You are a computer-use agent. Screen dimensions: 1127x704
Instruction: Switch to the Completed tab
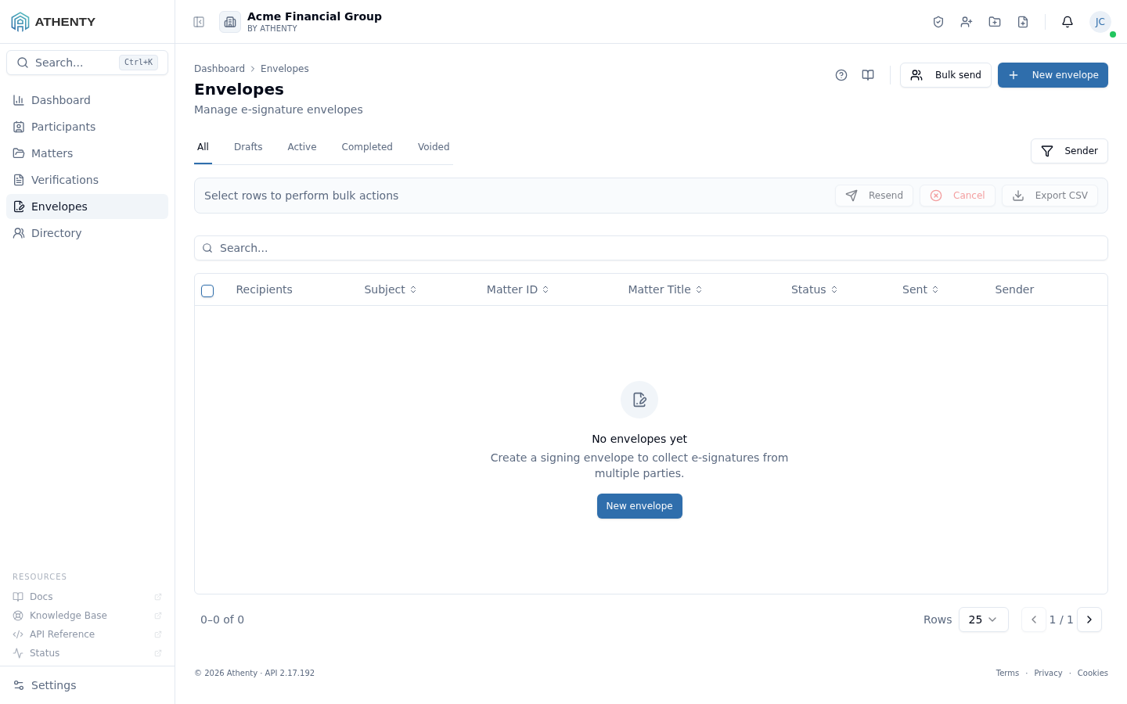[x=367, y=147]
